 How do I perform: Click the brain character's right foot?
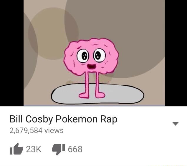pyautogui.click(x=100, y=95)
